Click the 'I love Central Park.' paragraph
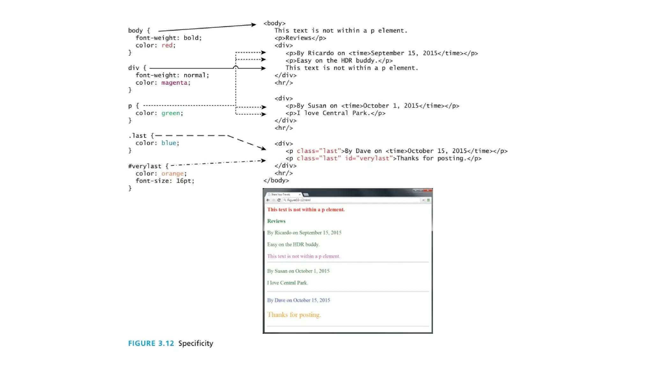The image size is (653, 367). click(287, 283)
